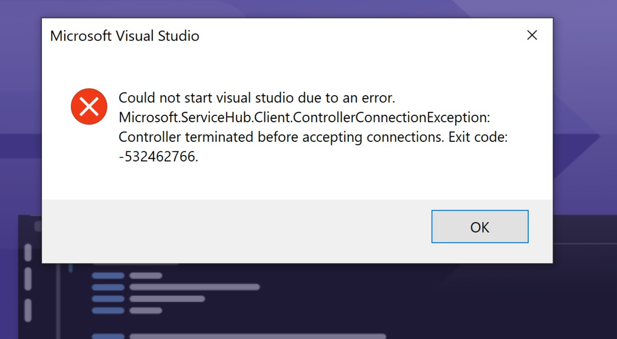The width and height of the screenshot is (617, 339).
Task: Select the middle pill icon in left sidebar
Action: point(28,279)
